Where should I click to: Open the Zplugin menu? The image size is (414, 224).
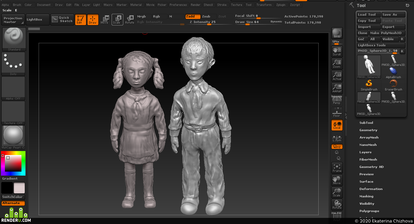282,5
